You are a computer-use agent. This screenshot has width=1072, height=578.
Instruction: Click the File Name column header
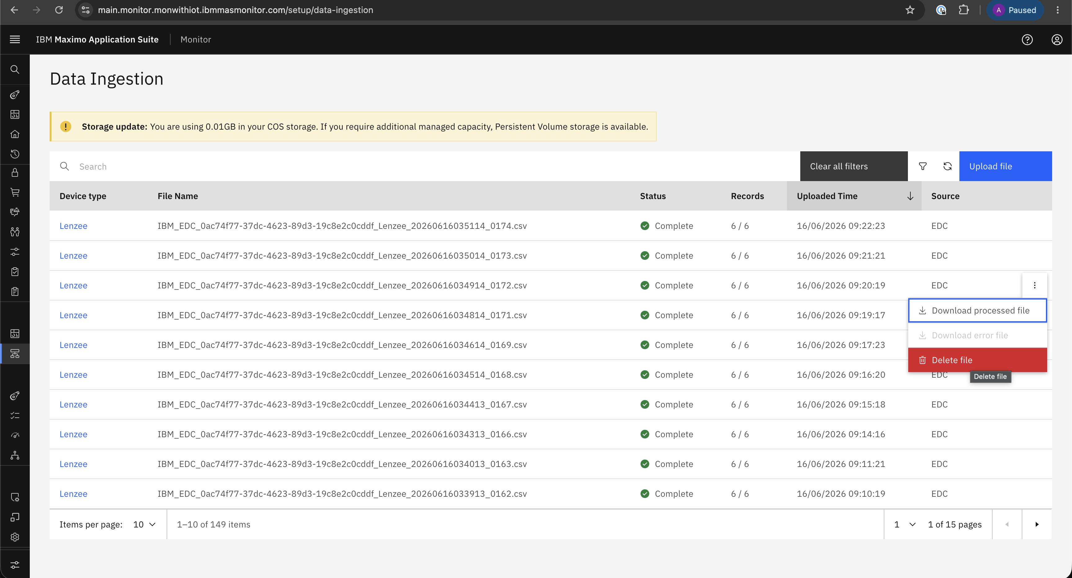click(178, 196)
